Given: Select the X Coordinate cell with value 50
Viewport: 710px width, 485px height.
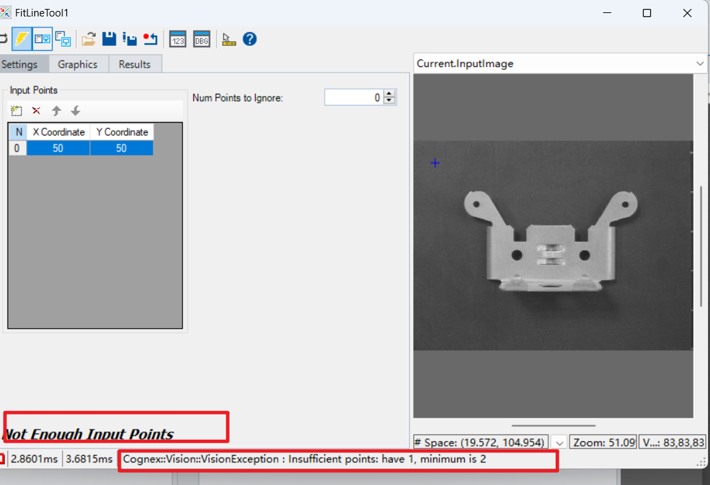Looking at the screenshot, I should [x=58, y=148].
